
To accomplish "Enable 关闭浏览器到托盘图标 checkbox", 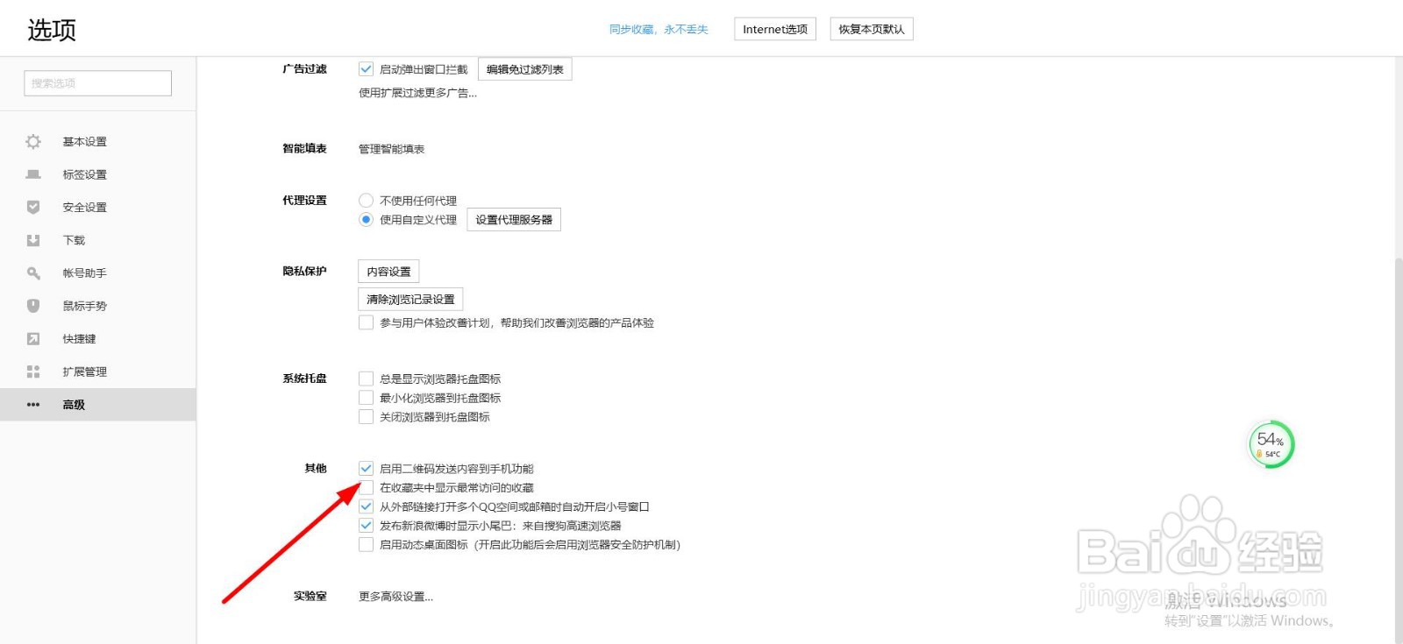I will point(367,417).
